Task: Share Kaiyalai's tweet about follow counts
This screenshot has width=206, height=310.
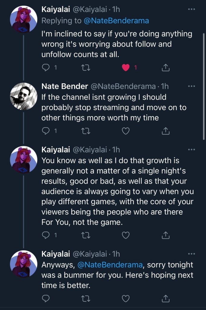Action: [165, 68]
